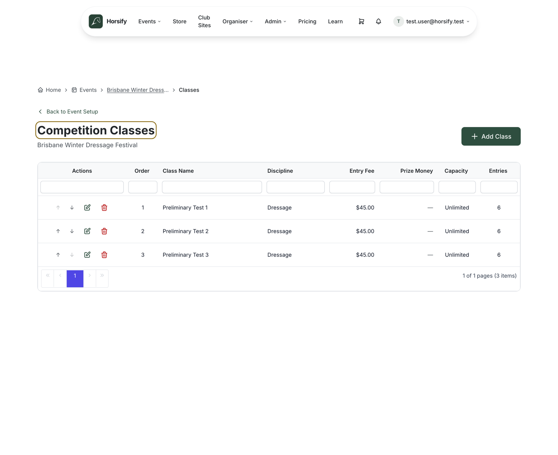558x455 pixels.
Task: Delete the Preliminary Test 2 class
Action: point(104,231)
